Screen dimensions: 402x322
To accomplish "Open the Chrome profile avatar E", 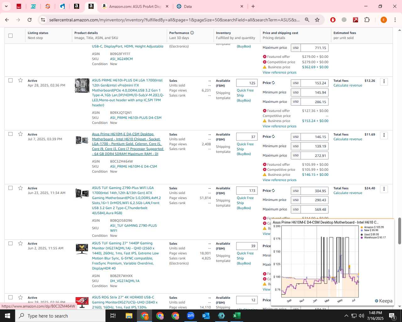I will coord(383,20).
